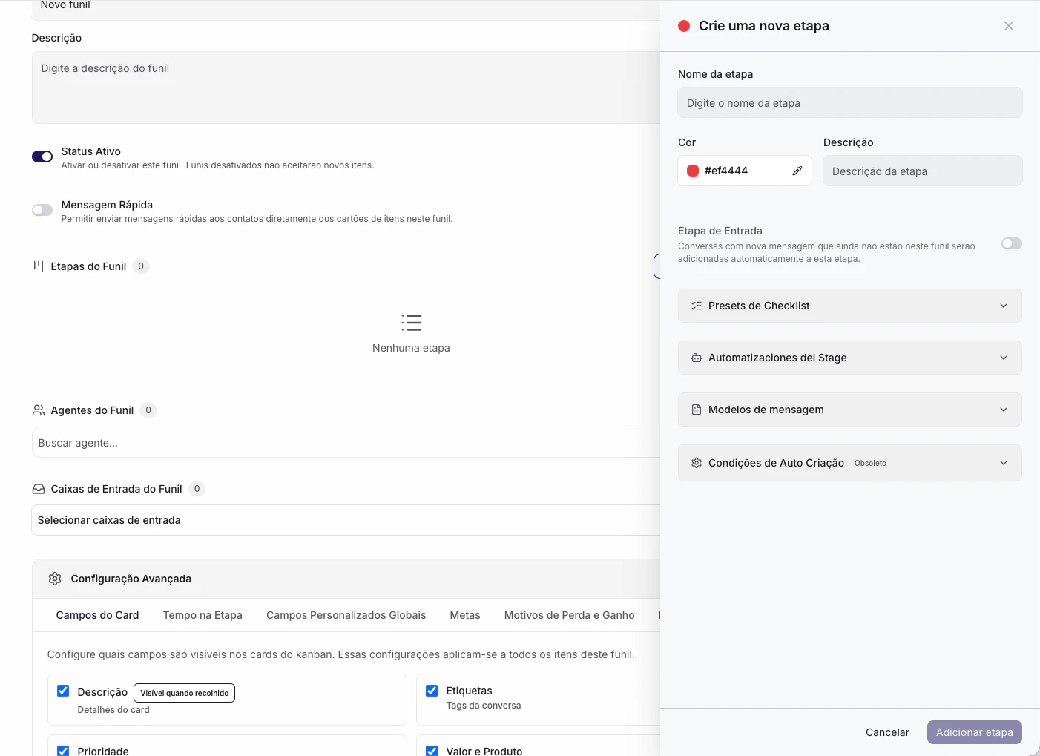This screenshot has width=1040, height=756.
Task: Click the Descrição da etapa input field
Action: click(923, 171)
